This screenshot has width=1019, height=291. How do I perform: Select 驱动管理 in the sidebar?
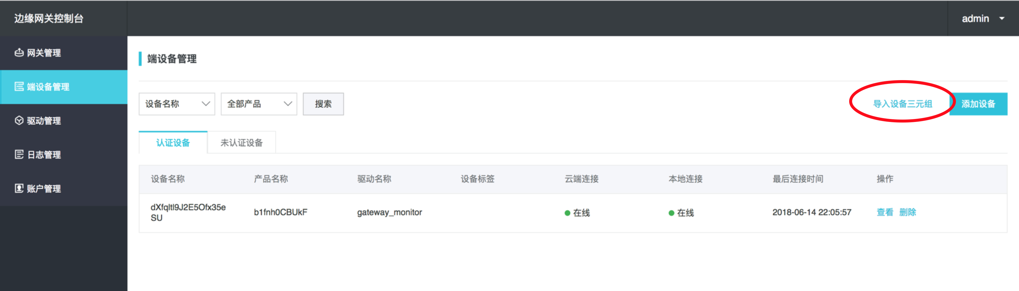(64, 121)
